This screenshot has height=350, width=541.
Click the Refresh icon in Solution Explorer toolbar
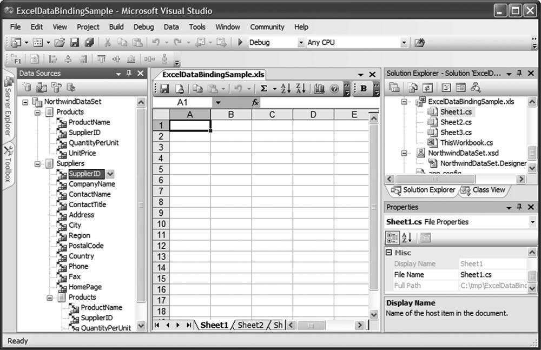pos(427,88)
